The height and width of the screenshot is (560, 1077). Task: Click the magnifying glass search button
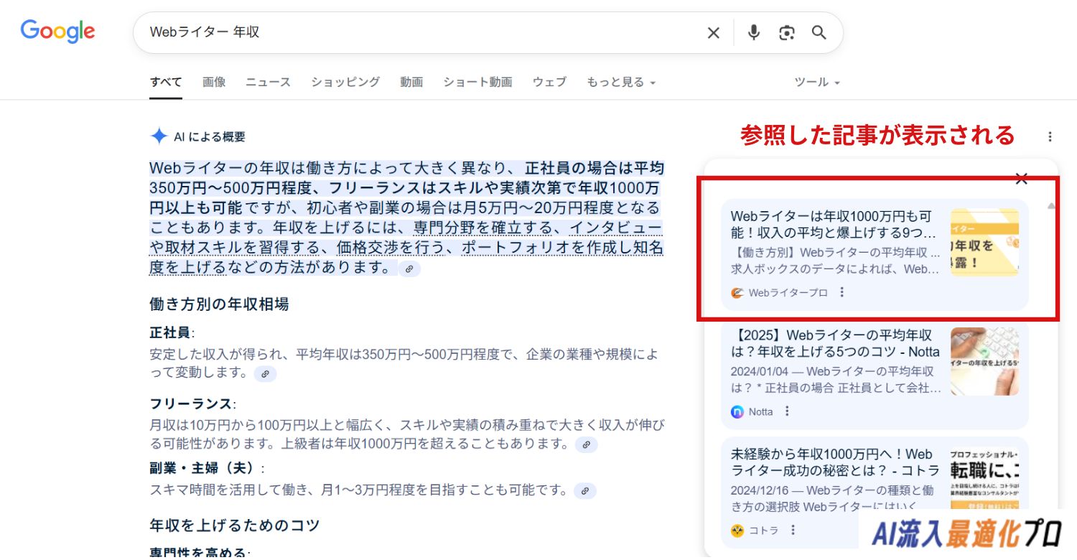[819, 33]
